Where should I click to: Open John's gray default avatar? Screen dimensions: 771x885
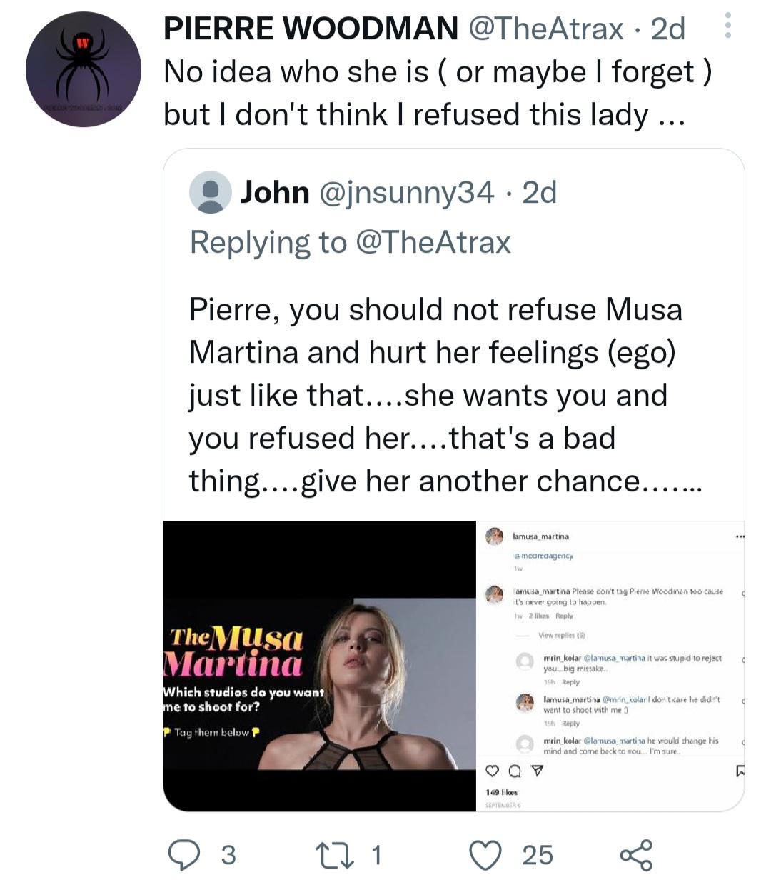pyautogui.click(x=211, y=192)
